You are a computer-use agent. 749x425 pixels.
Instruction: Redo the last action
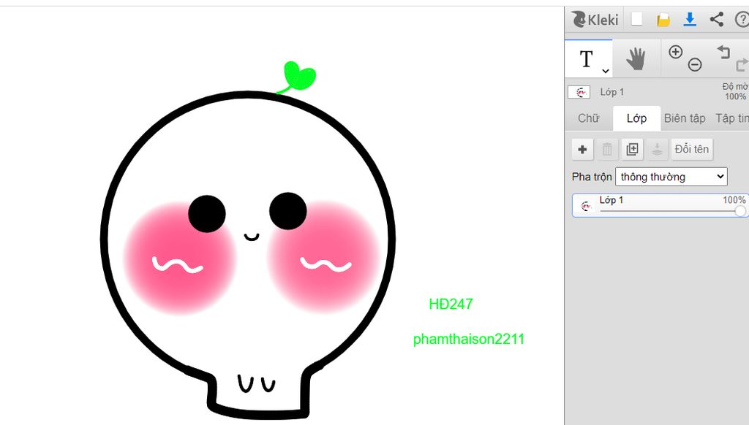(742, 64)
